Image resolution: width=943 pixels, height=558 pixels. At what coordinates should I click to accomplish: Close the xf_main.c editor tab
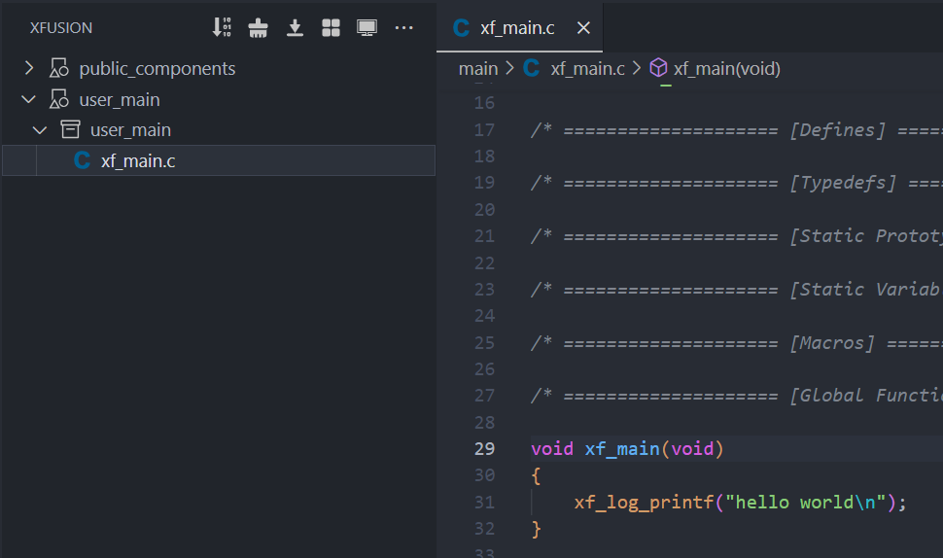pyautogui.click(x=583, y=27)
